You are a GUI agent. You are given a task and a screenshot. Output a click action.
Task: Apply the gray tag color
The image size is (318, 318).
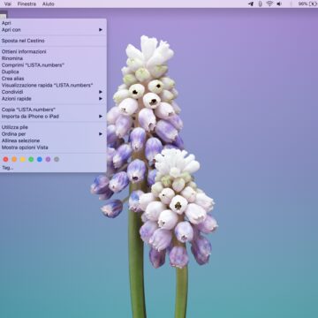click(x=57, y=159)
